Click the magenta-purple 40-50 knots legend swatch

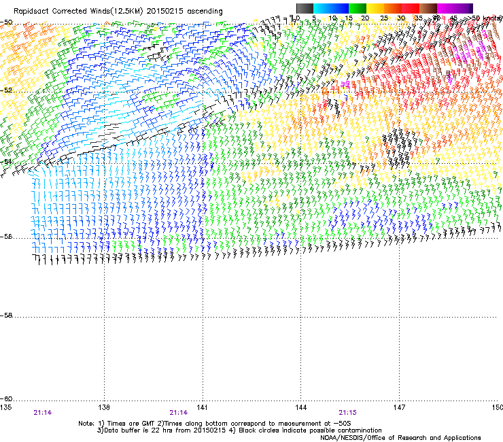coord(455,8)
